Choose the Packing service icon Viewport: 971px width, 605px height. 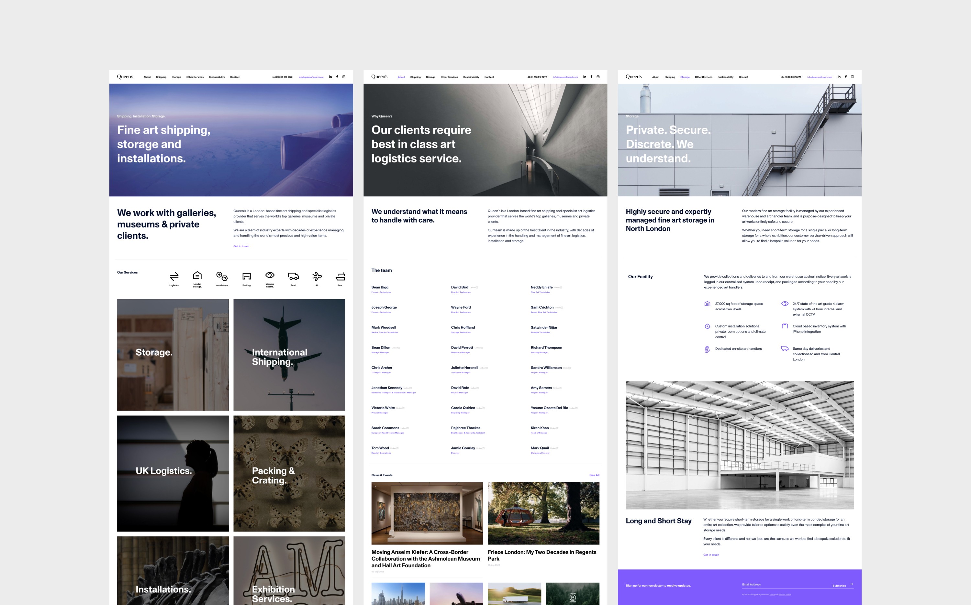247,277
